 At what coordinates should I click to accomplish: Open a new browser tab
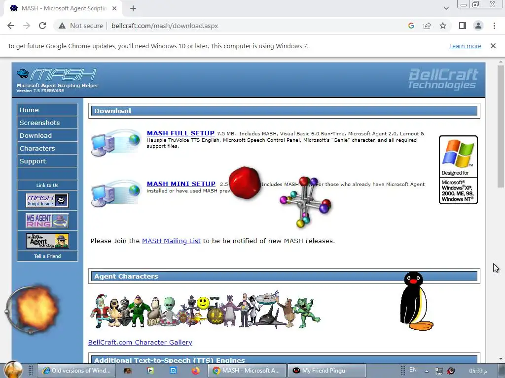133,8
